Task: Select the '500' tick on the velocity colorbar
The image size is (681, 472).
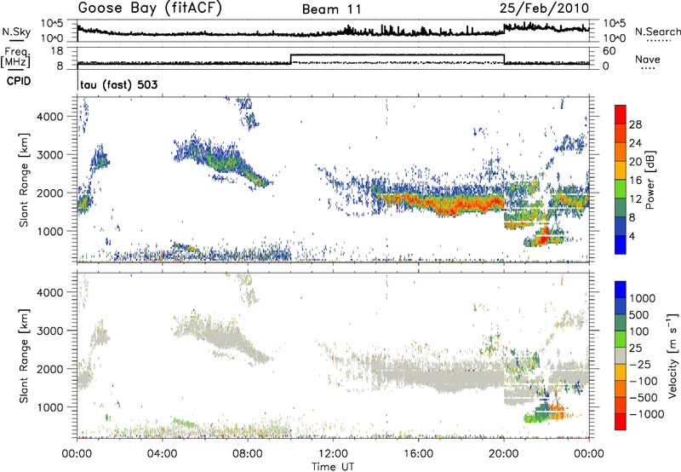Action: (639, 314)
